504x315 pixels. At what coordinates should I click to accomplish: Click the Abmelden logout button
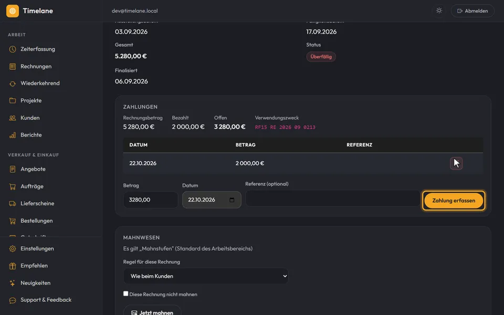472,11
